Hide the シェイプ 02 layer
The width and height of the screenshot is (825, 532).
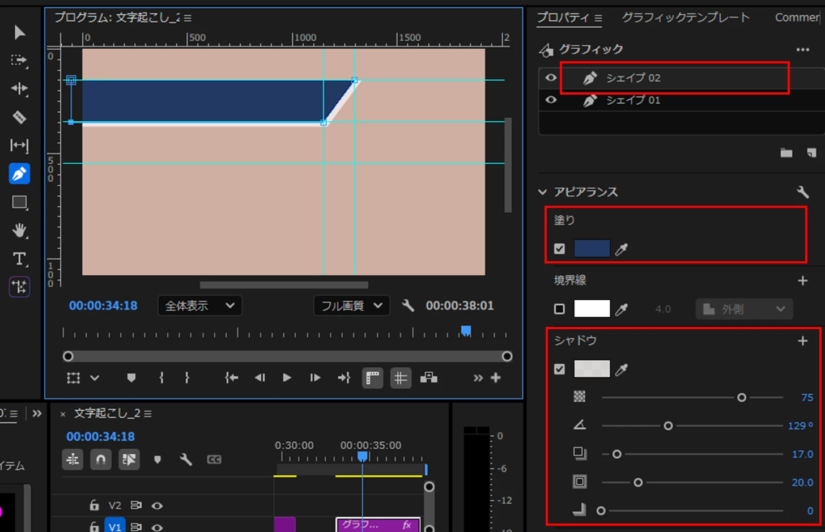pos(551,78)
